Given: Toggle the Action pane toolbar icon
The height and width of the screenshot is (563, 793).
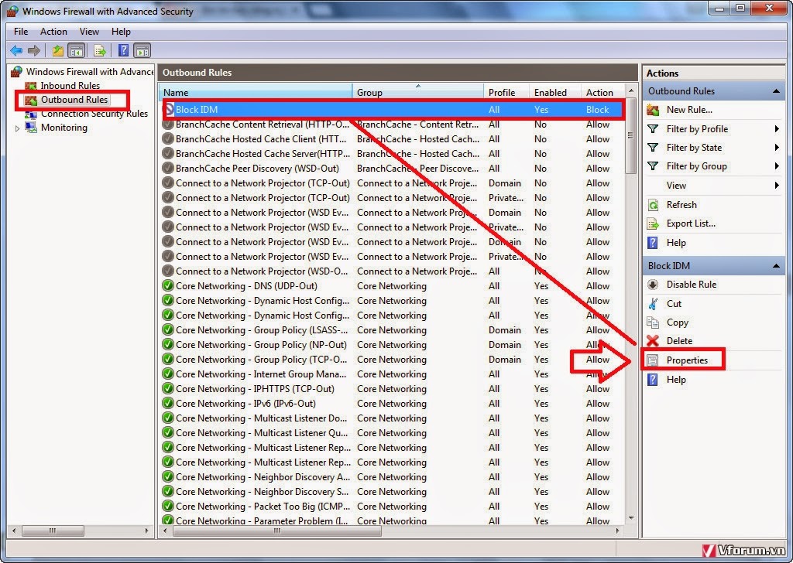Looking at the screenshot, I should pyautogui.click(x=142, y=50).
